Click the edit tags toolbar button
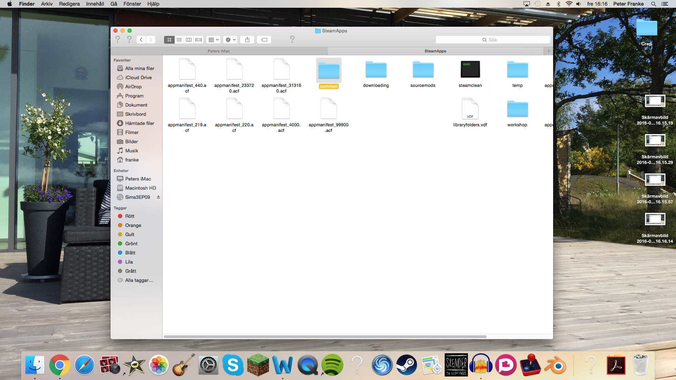Image resolution: width=676 pixels, height=380 pixels. pyautogui.click(x=264, y=40)
